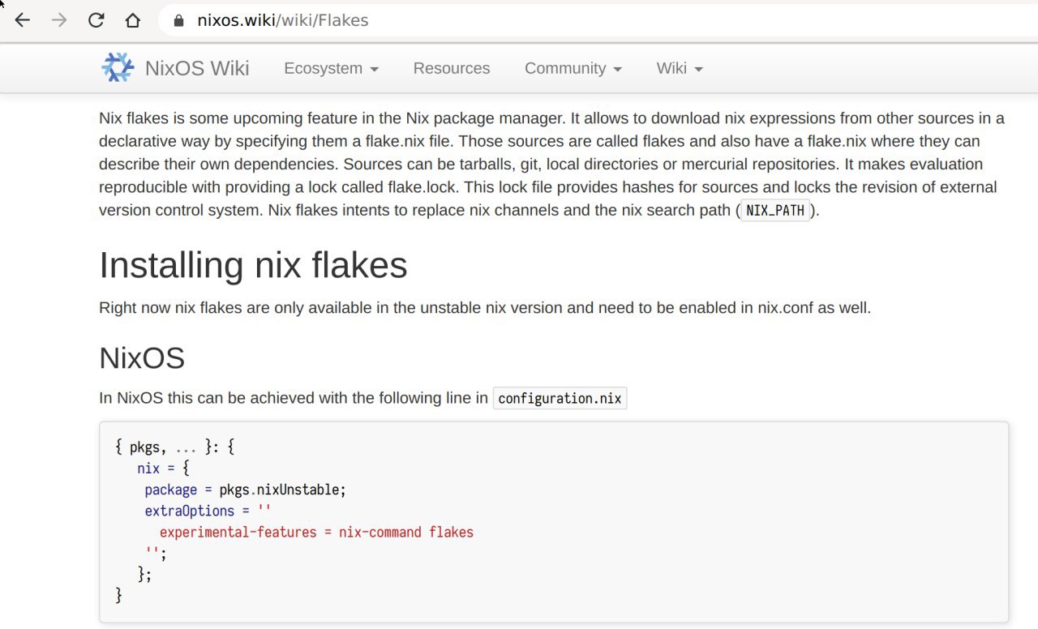1038x629 pixels.
Task: Click the '{ pkgs, ... }: {' code line
Action: point(175,447)
